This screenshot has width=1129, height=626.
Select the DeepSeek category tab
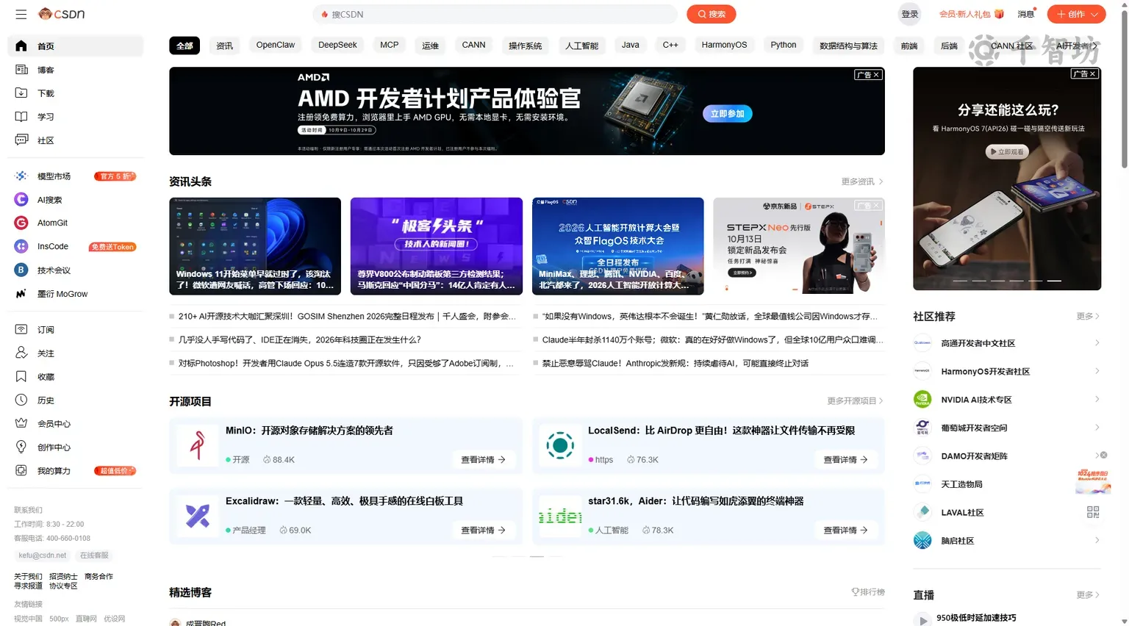coord(337,46)
